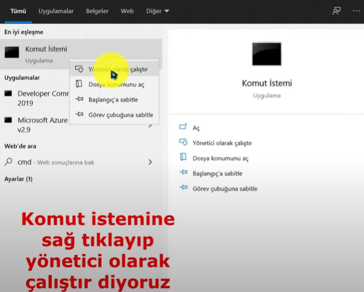Choose Başlangıç'a sabitle in context menu
364x292 pixels.
coord(114,99)
